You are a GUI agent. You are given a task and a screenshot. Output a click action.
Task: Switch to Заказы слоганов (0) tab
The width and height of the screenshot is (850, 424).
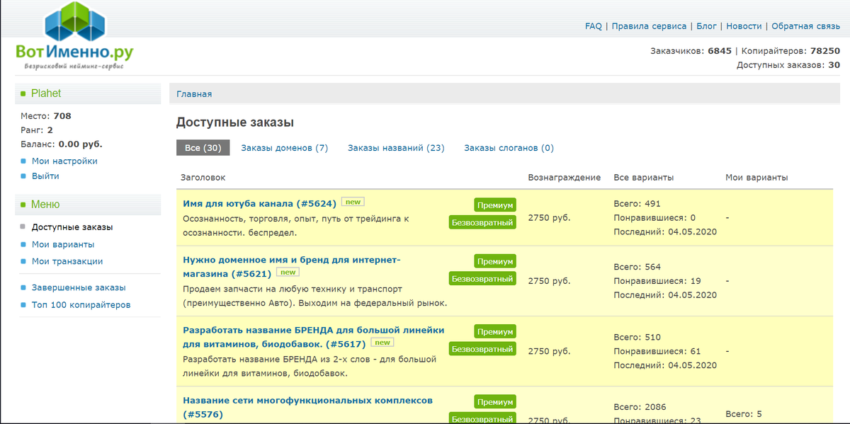[509, 148]
